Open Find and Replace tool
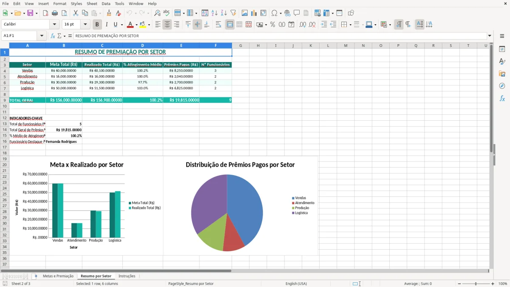The image size is (510, 287). [157, 13]
